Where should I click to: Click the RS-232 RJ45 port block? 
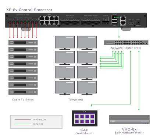[49, 21]
